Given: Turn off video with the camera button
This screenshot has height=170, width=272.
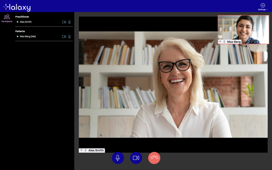Looking at the screenshot, I should [136, 158].
